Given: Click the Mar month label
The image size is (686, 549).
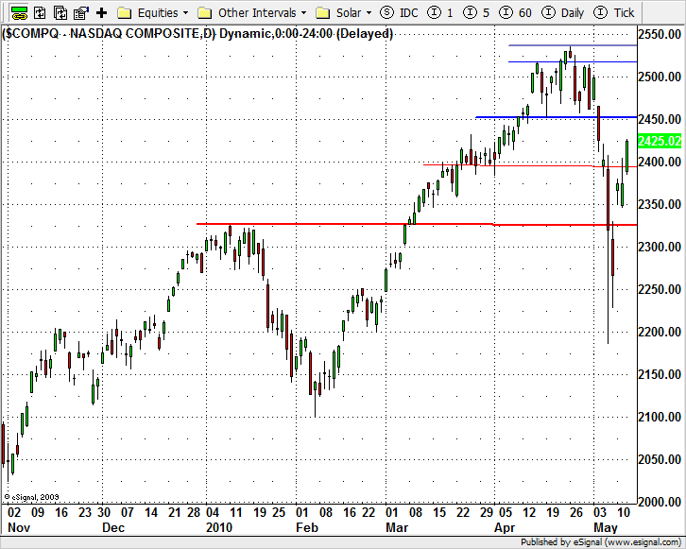Looking at the screenshot, I should (397, 527).
